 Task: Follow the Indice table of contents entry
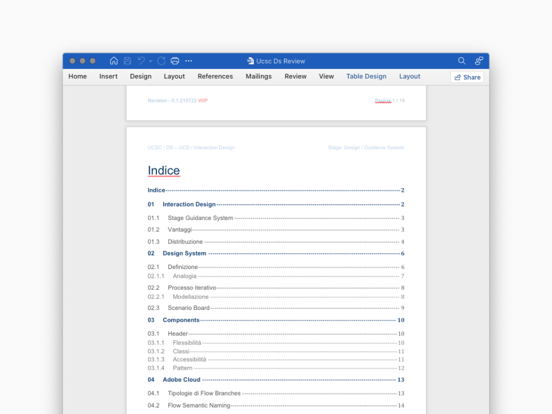click(275, 190)
